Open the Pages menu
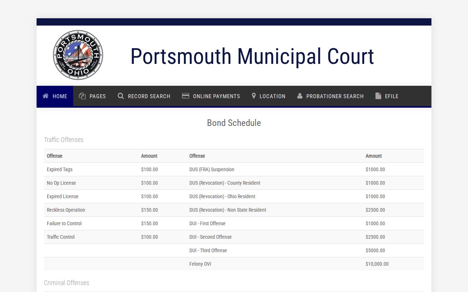The image size is (468, 292). pyautogui.click(x=93, y=96)
